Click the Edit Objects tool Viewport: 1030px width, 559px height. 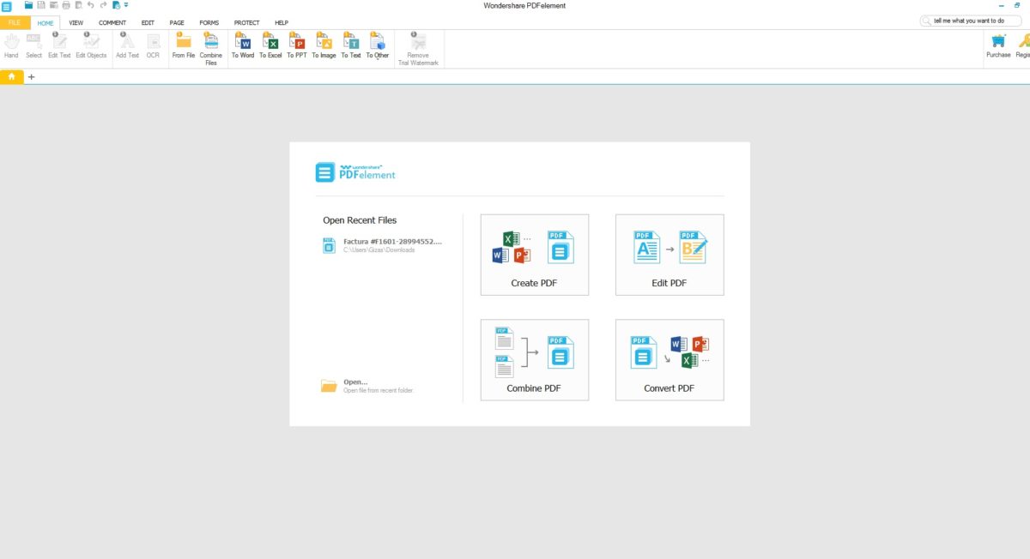pyautogui.click(x=91, y=45)
